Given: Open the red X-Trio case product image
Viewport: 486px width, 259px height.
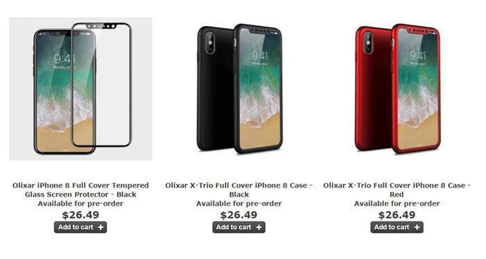Looking at the screenshot, I should (x=398, y=89).
